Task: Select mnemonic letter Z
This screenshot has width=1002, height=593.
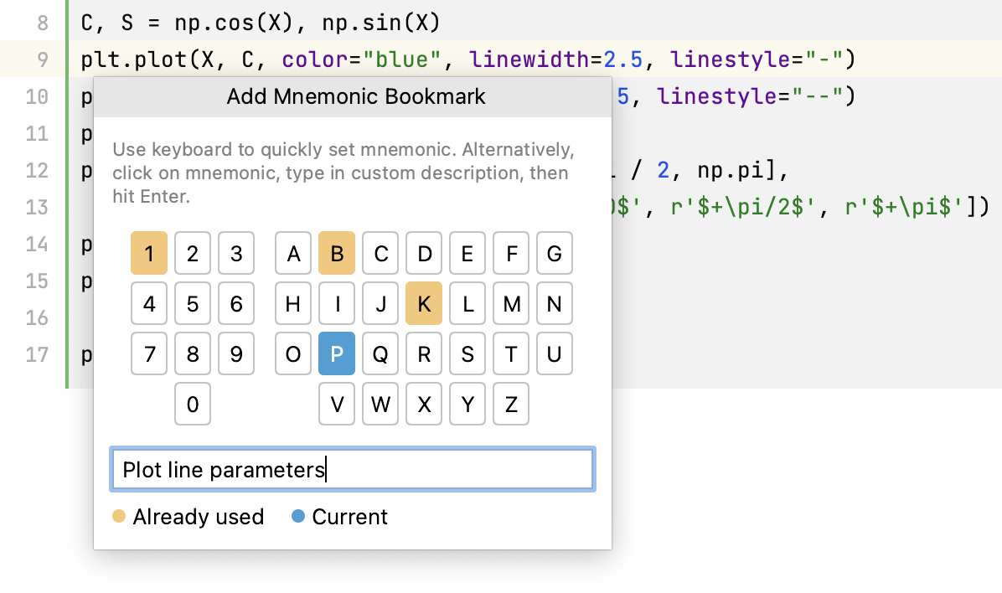Action: 510,404
